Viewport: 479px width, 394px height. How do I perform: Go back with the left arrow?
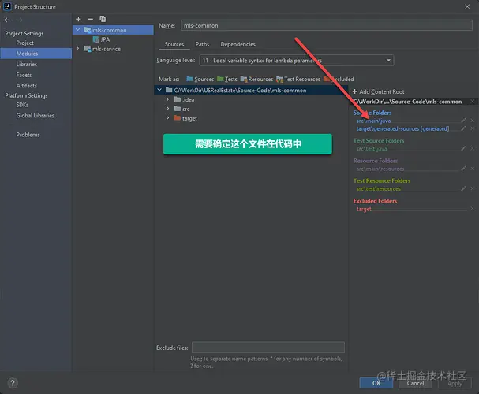click(x=7, y=20)
